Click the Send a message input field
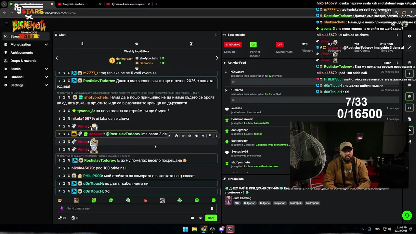 (x=136, y=209)
